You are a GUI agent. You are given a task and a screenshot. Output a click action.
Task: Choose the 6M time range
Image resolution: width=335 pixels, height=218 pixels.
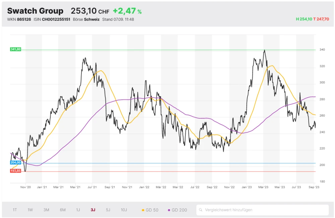63,210
